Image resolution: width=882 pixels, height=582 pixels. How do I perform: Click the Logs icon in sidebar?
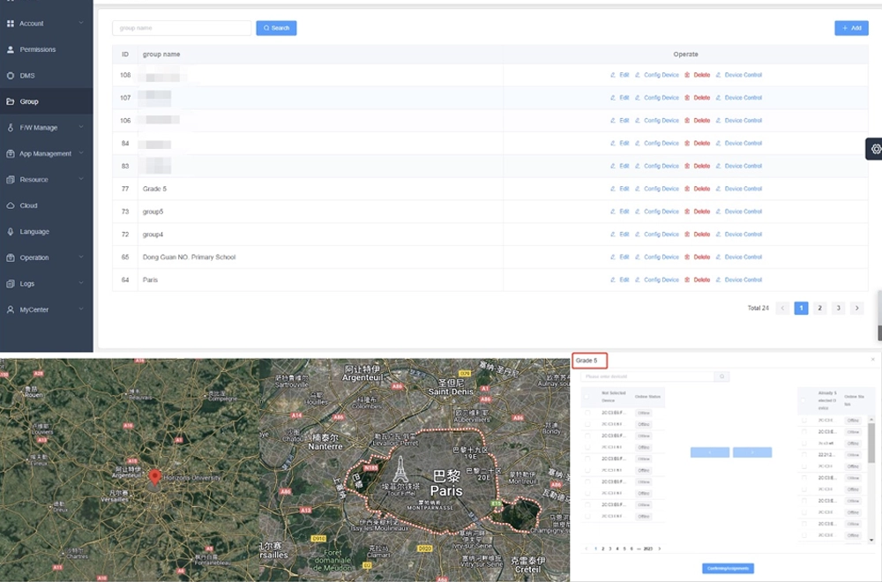[x=10, y=284]
